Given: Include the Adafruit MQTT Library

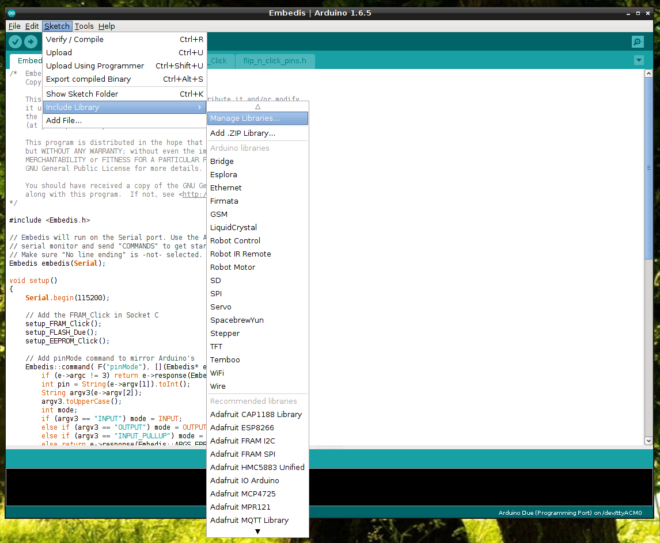Looking at the screenshot, I should pos(249,521).
